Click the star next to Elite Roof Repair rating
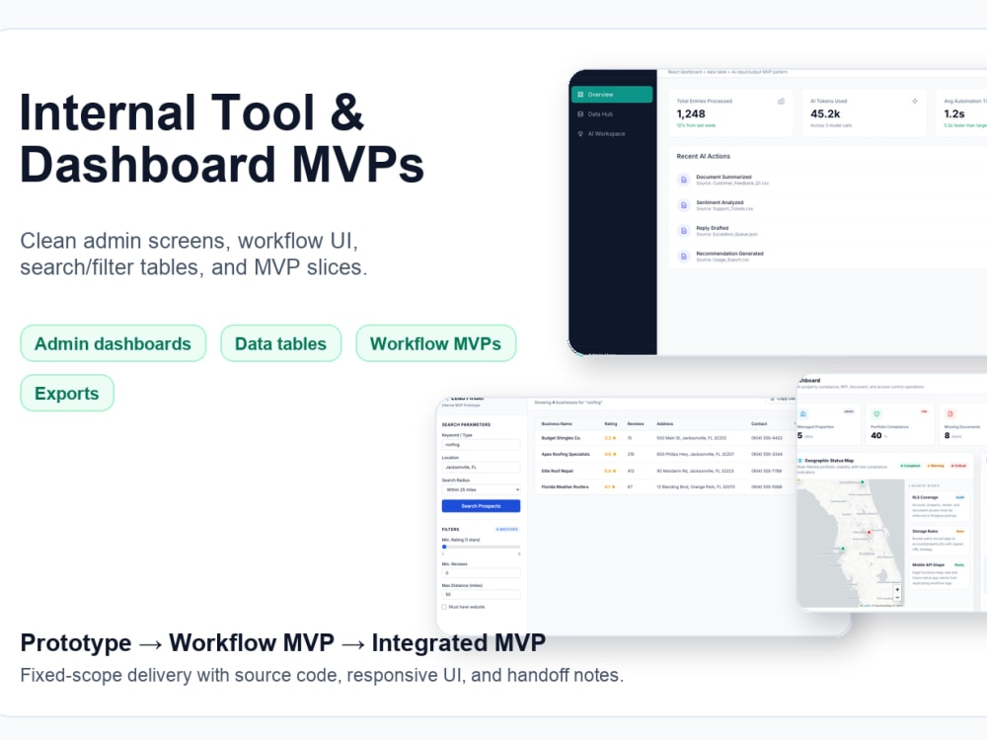The image size is (987, 740). (614, 471)
